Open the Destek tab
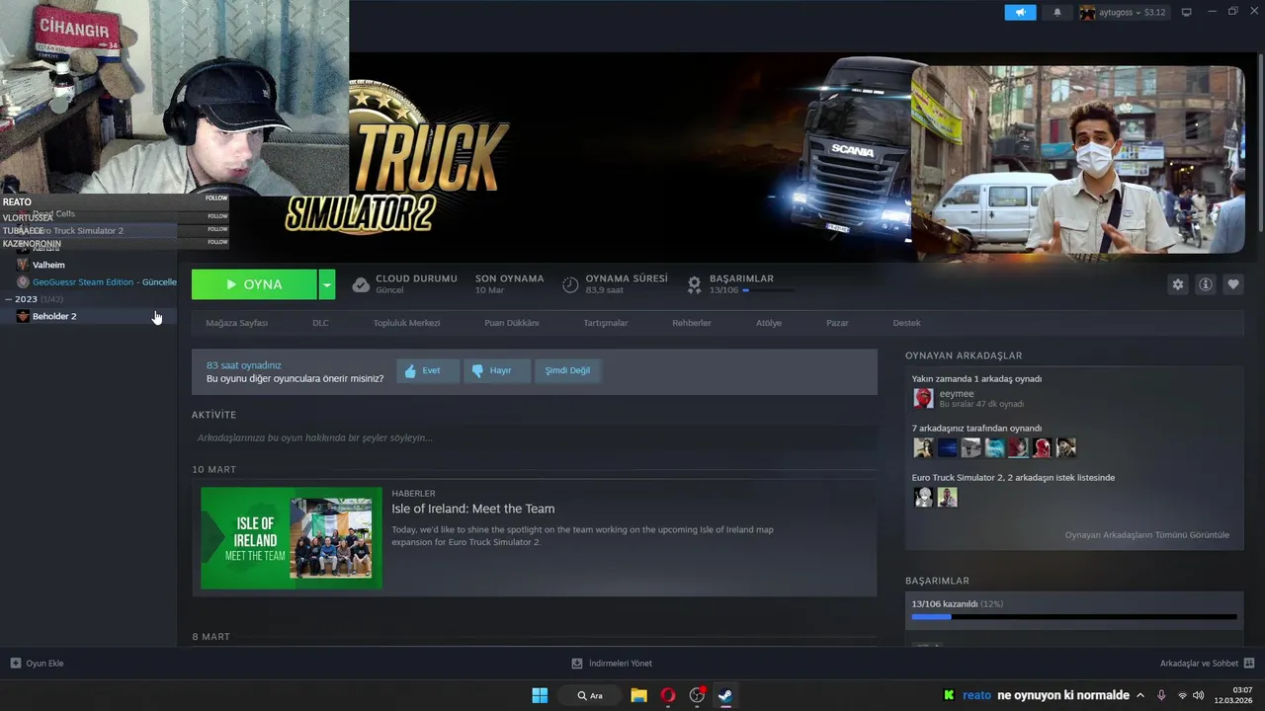Image resolution: width=1265 pixels, height=711 pixels. click(906, 323)
